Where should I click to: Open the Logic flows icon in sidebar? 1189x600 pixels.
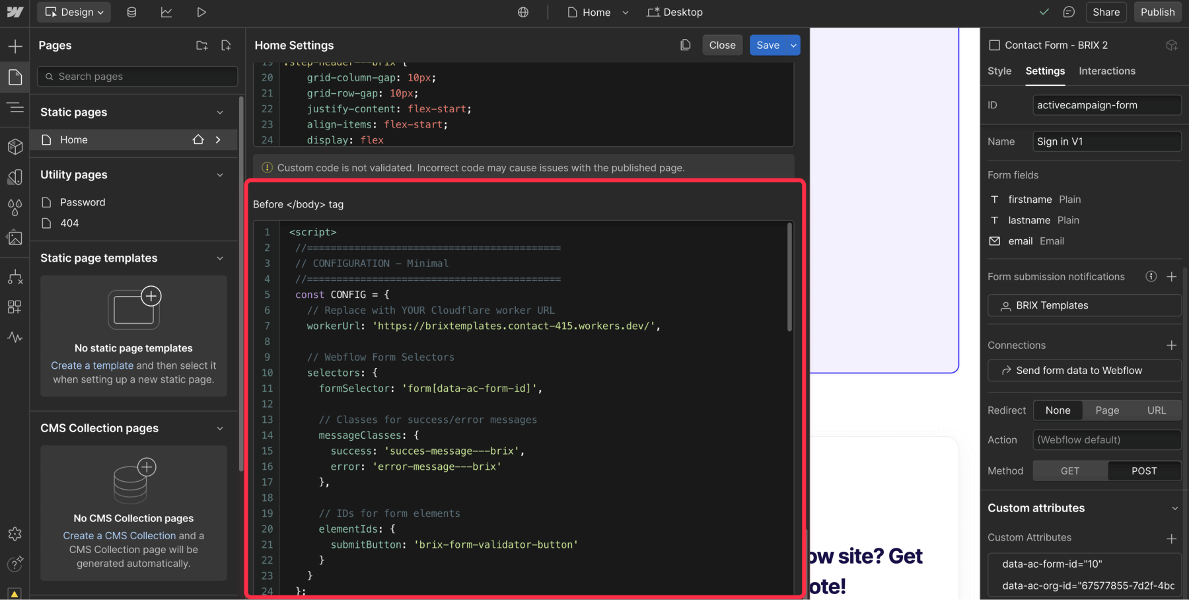point(15,277)
